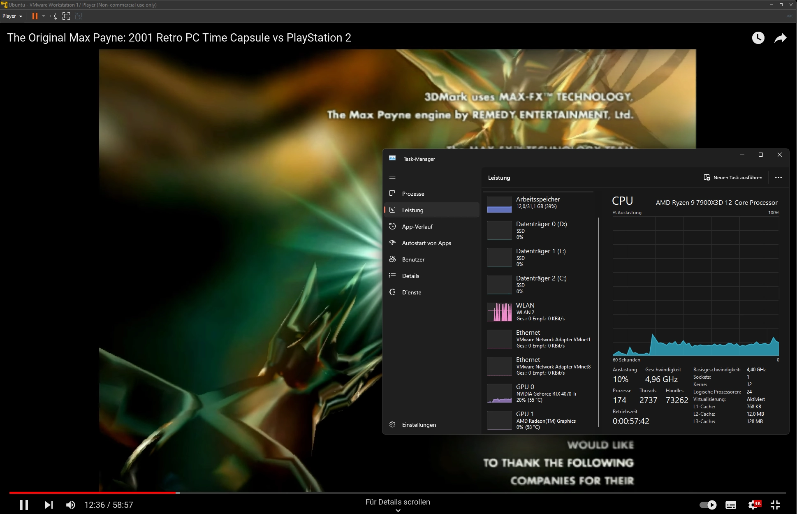
Task: Click the App-Verlauf history icon
Action: 392,226
